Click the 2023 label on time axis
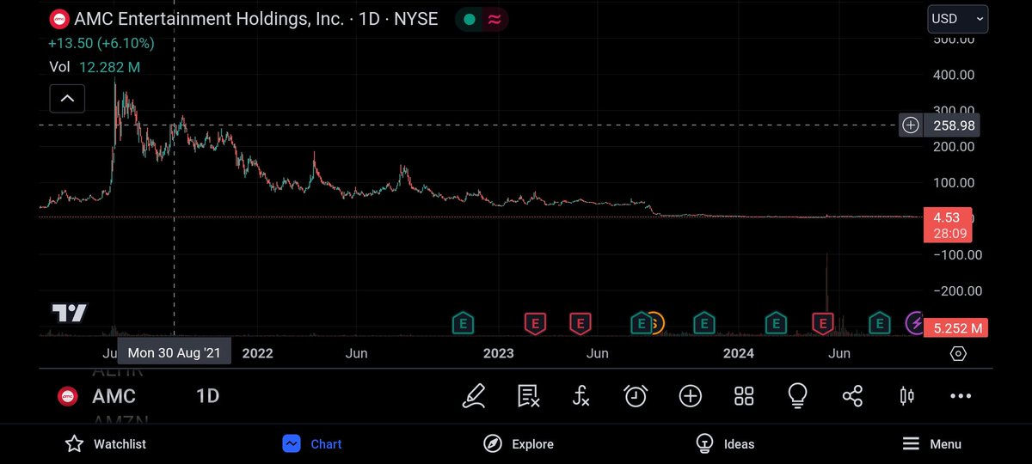1032x464 pixels. pos(498,353)
